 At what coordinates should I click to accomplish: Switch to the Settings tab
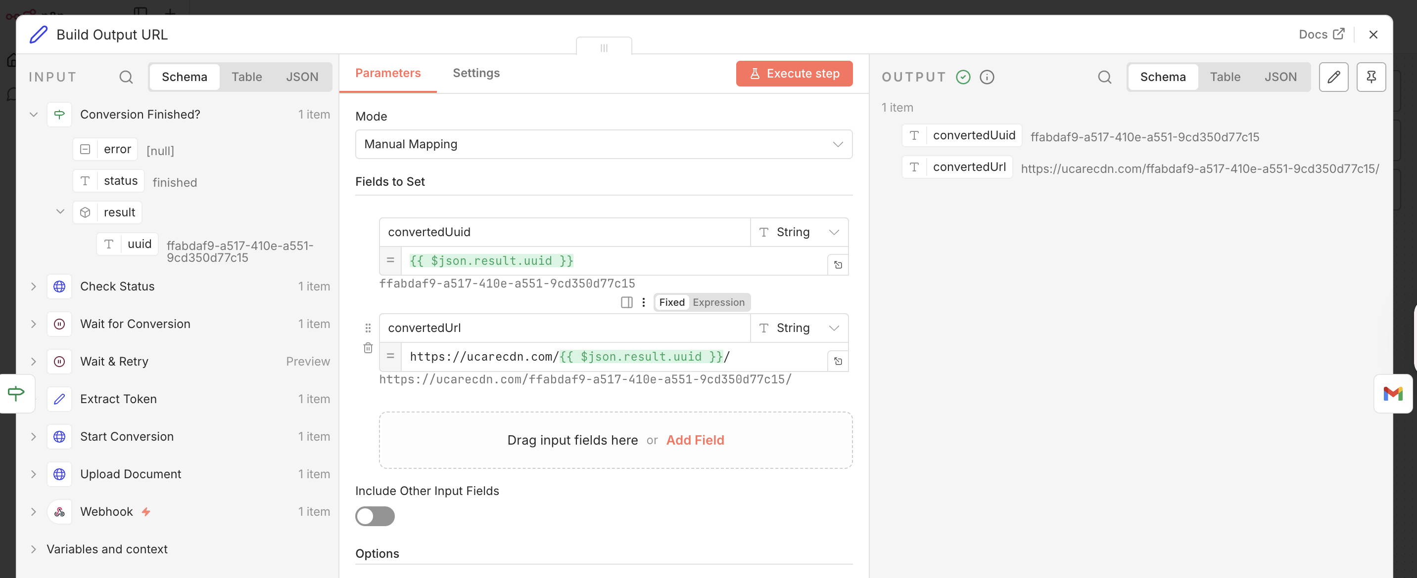476,73
